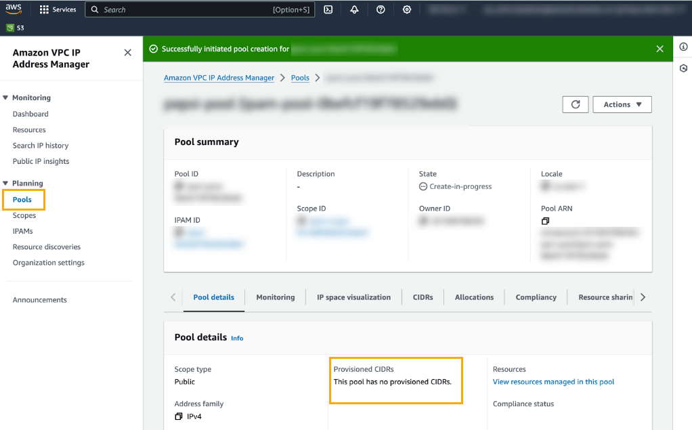Open the Actions dropdown
692x430 pixels.
point(622,104)
